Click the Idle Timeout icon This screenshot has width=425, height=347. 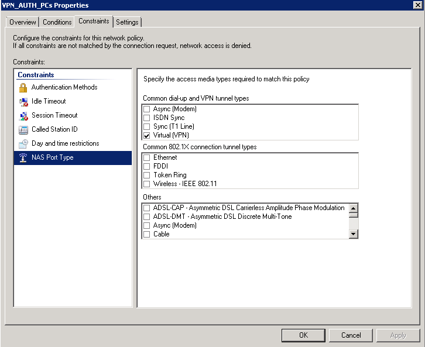pos(23,102)
